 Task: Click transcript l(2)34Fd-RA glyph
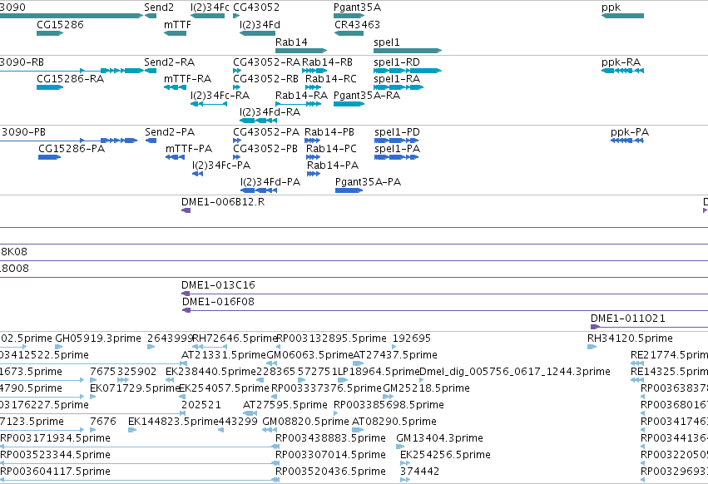(258, 121)
